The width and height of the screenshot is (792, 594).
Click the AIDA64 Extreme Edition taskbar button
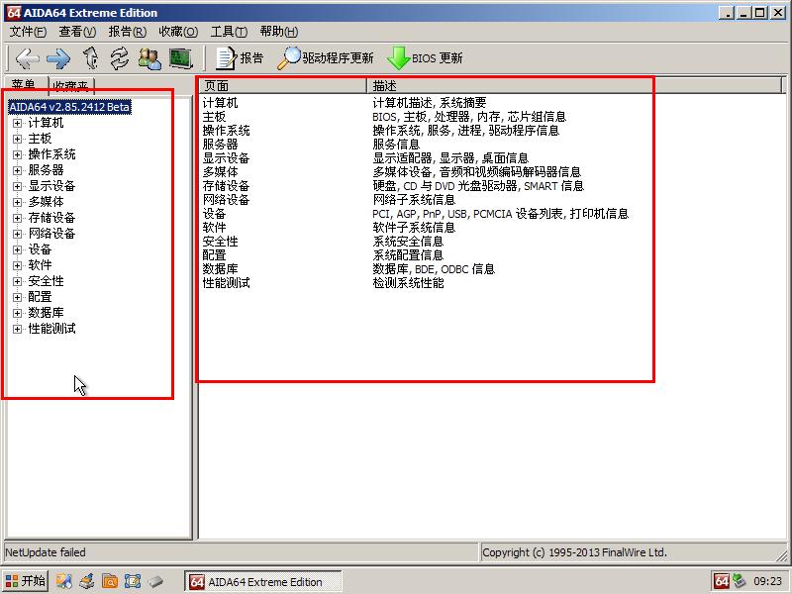click(263, 582)
